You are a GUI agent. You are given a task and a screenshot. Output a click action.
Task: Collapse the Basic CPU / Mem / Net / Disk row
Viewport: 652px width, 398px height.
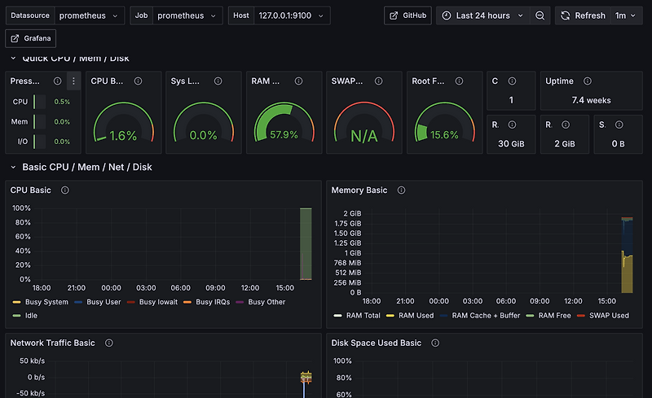tap(13, 167)
